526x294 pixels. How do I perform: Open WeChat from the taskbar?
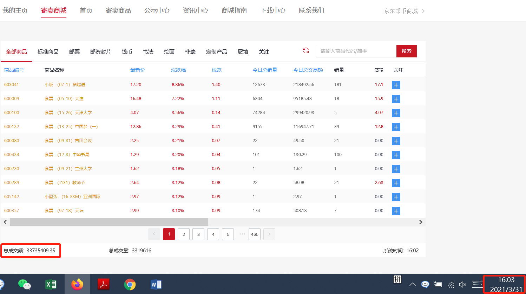pyautogui.click(x=24, y=284)
